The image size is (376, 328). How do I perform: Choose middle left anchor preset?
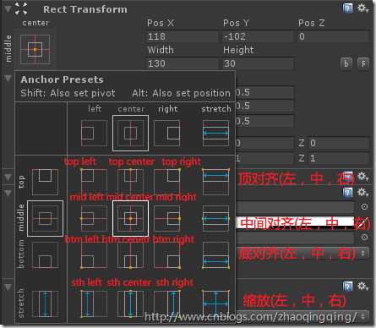[x=94, y=218]
